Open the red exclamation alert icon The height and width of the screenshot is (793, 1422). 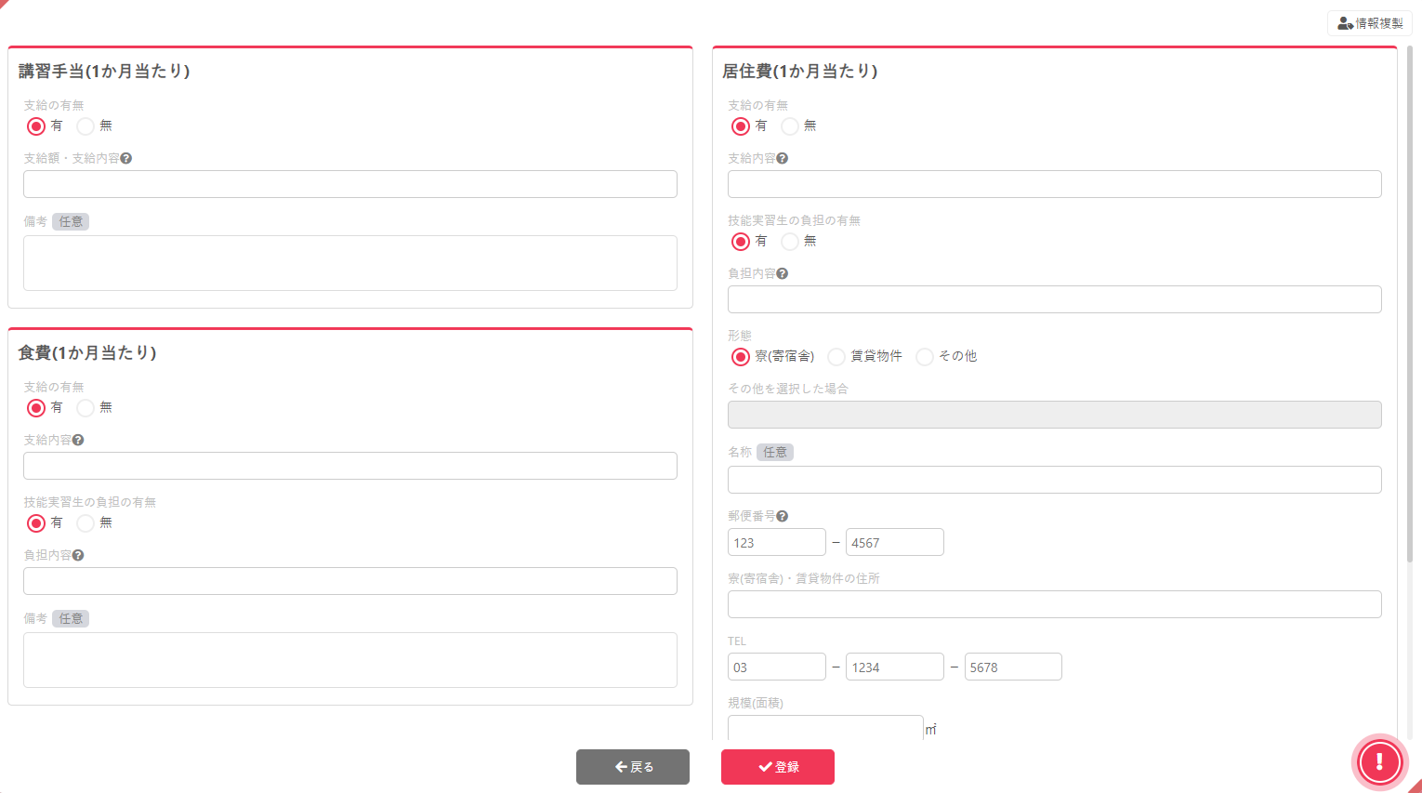point(1379,762)
